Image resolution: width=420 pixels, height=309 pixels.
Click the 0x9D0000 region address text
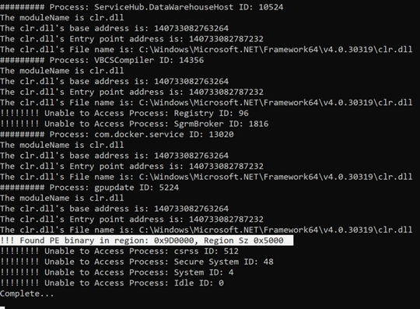point(176,241)
